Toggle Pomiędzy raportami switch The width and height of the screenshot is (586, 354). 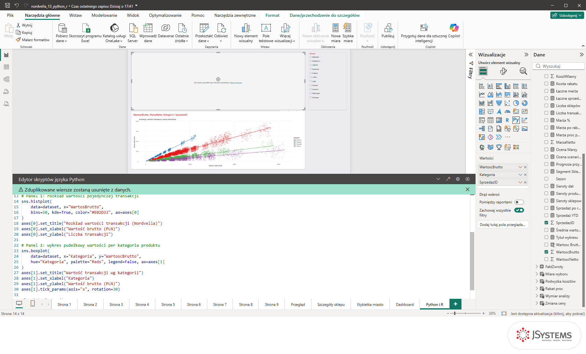[519, 202]
